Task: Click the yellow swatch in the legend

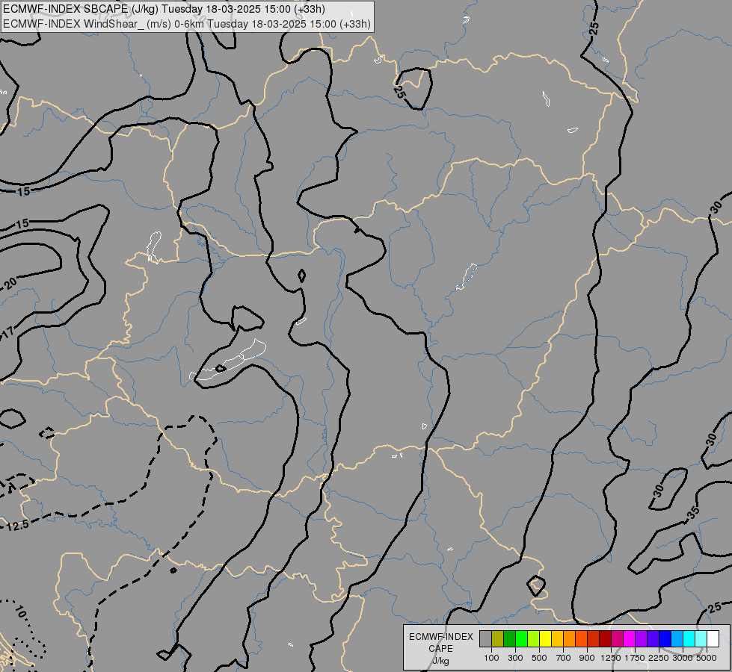Action: [x=545, y=638]
